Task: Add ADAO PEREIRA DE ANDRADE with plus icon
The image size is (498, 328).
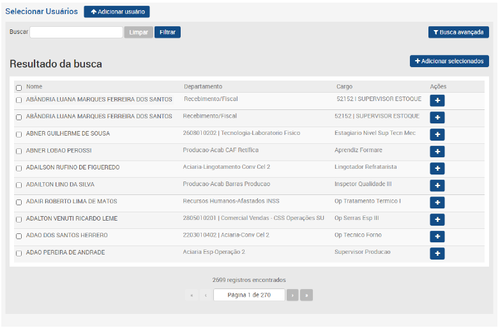Action: click(437, 253)
